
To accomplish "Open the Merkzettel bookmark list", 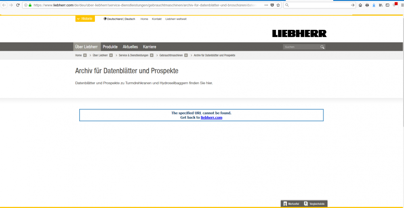I will (291, 204).
